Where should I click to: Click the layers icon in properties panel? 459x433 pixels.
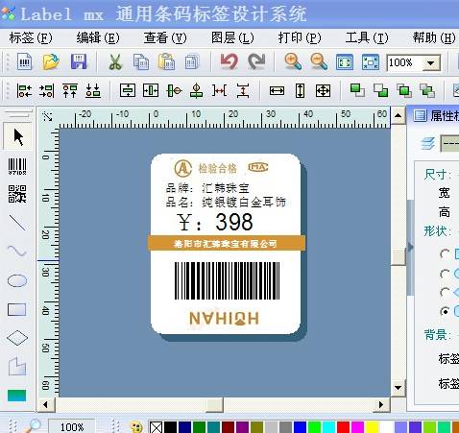pyautogui.click(x=427, y=143)
